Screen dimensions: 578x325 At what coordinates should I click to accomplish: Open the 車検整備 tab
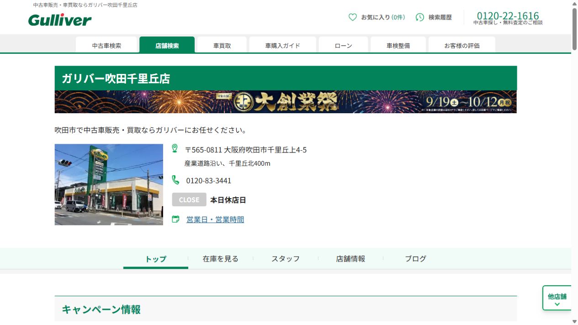(398, 45)
